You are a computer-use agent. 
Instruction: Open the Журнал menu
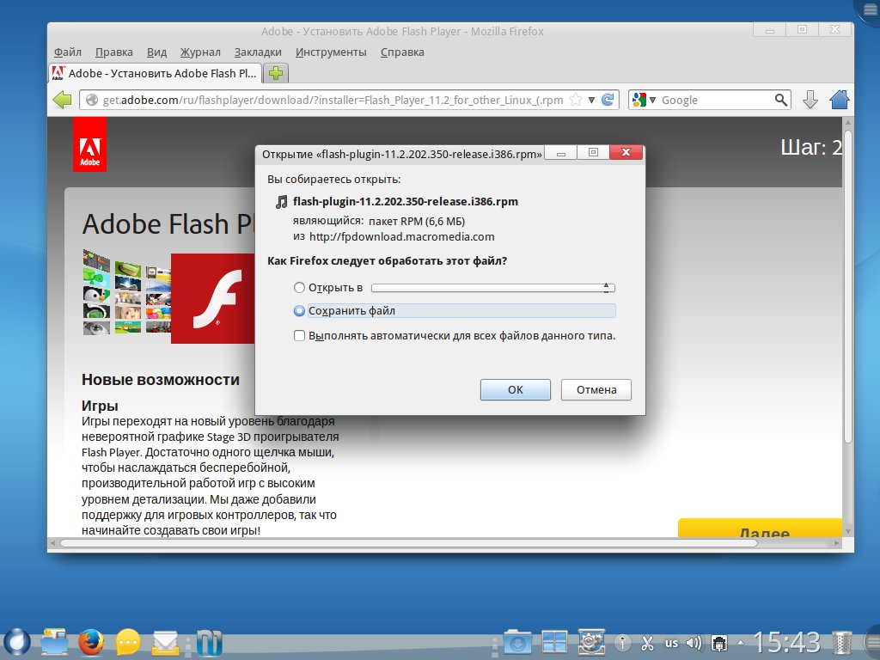(x=200, y=52)
